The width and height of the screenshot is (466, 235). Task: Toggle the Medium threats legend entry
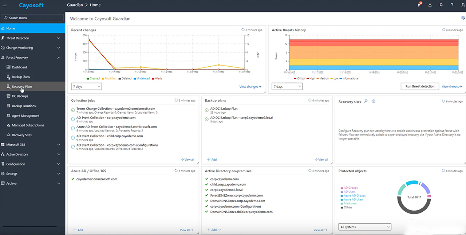[x=324, y=78]
